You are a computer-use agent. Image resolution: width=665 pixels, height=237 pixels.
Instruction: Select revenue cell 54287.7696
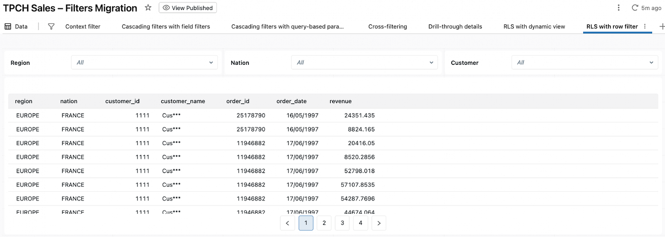point(358,199)
